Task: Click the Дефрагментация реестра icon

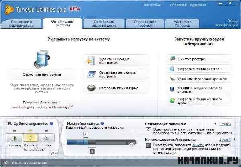Action: 172,69
